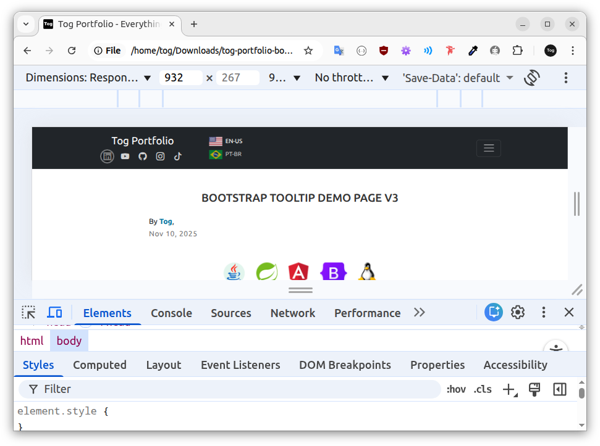Activate the inspect element picker
Screen dimensions: 600x446
[x=28, y=313]
